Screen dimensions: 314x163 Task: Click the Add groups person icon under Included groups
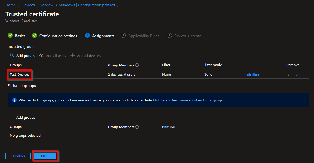(x=12, y=55)
